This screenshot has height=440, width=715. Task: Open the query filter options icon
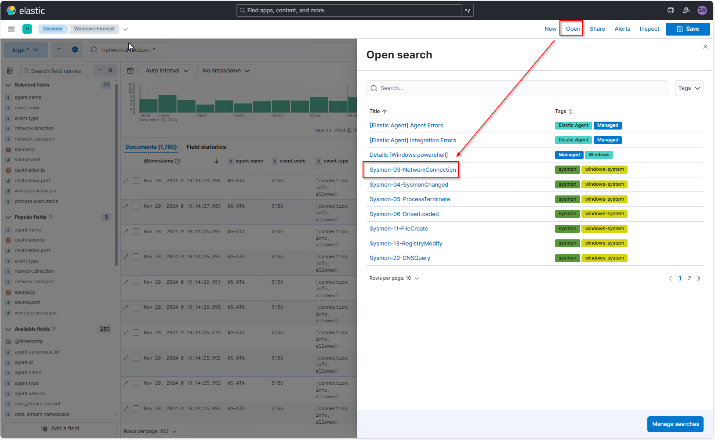pyautogui.click(x=59, y=50)
